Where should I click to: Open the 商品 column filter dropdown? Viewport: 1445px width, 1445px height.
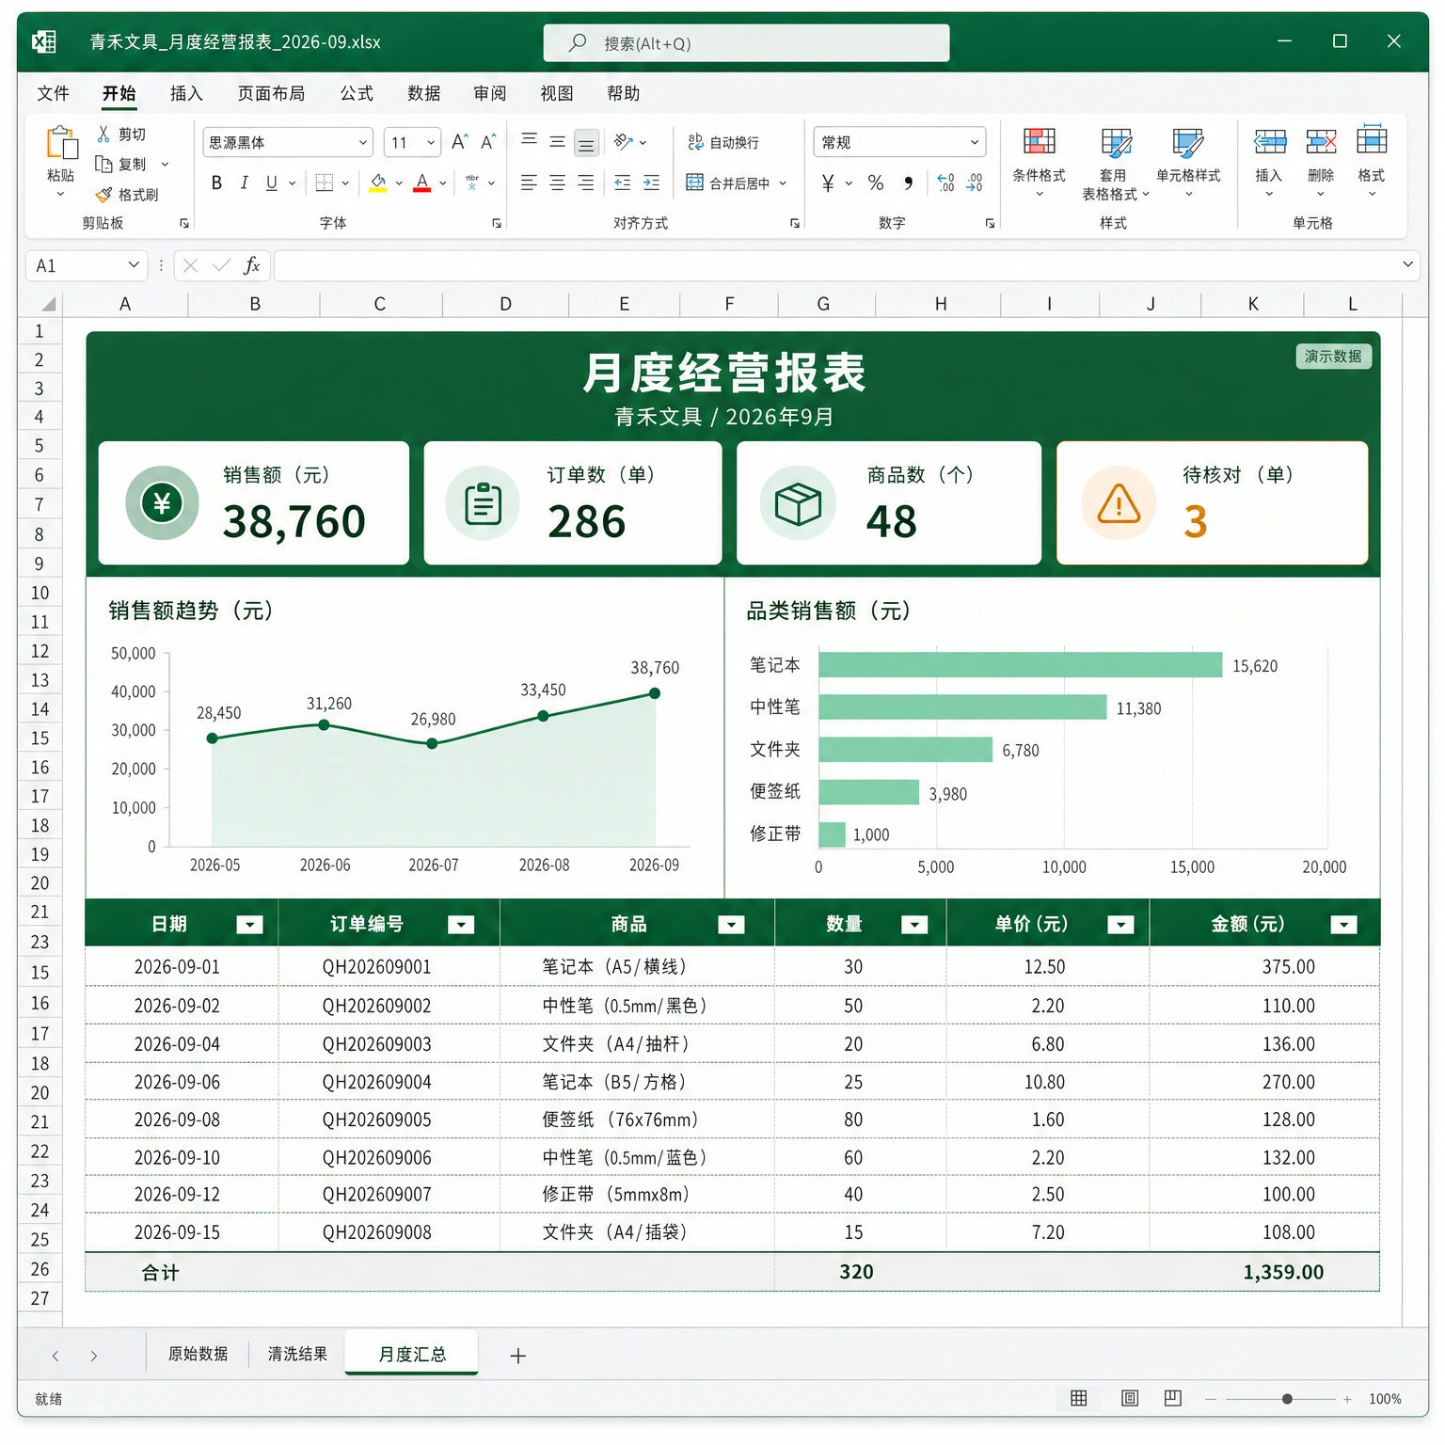click(731, 925)
